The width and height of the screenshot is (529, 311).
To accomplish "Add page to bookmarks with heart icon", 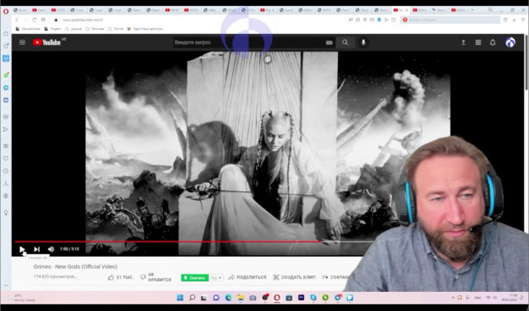I will click(x=393, y=20).
